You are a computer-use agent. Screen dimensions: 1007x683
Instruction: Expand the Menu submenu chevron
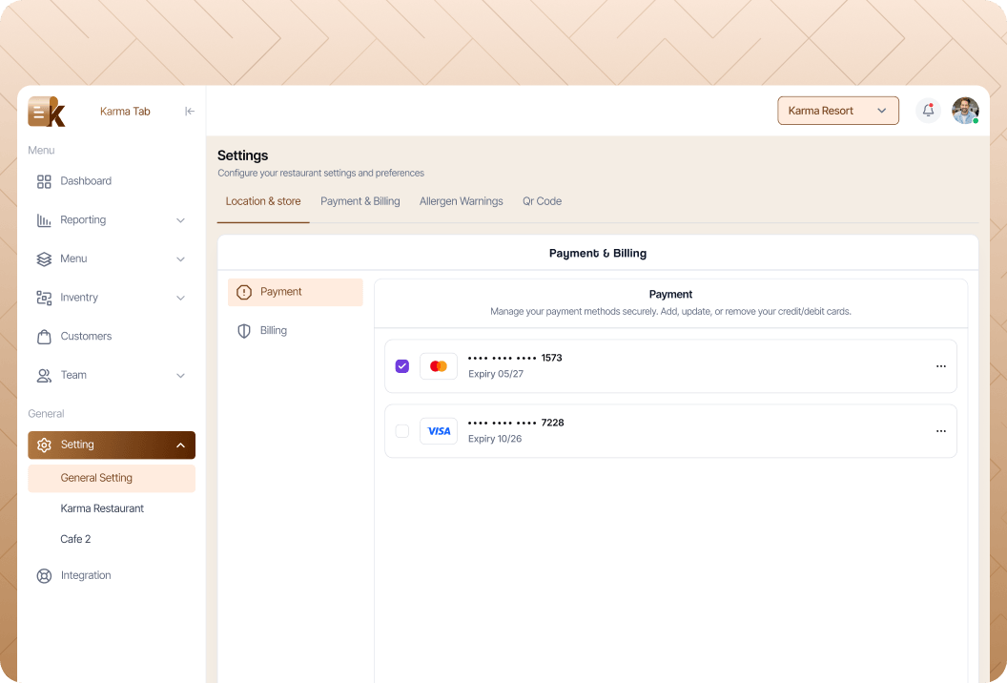click(x=180, y=259)
